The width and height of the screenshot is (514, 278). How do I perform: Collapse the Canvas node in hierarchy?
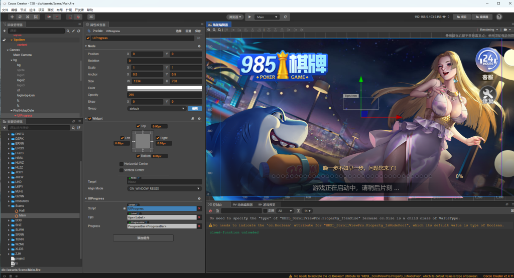point(8,50)
